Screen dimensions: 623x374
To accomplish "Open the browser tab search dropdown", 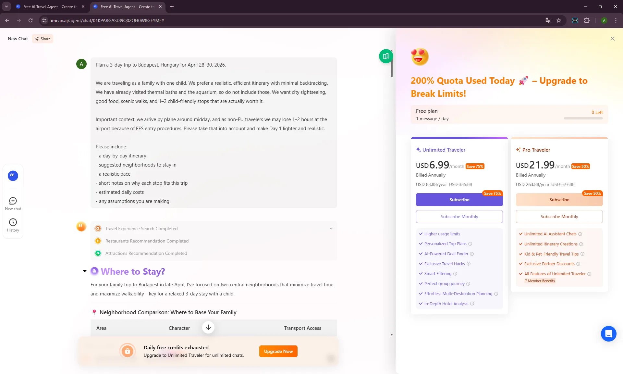I will point(6,6).
